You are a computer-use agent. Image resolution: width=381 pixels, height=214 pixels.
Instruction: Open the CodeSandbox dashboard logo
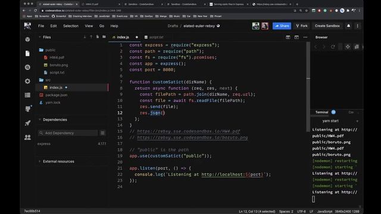(x=27, y=26)
